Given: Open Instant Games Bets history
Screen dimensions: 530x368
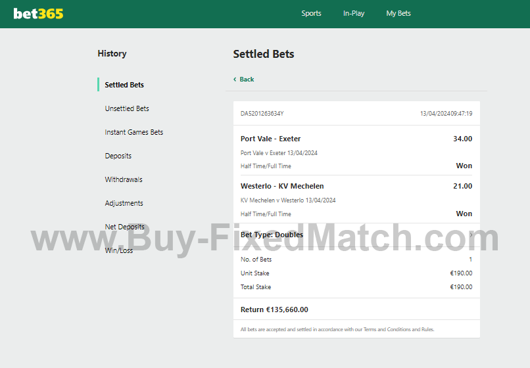Looking at the screenshot, I should click(134, 132).
